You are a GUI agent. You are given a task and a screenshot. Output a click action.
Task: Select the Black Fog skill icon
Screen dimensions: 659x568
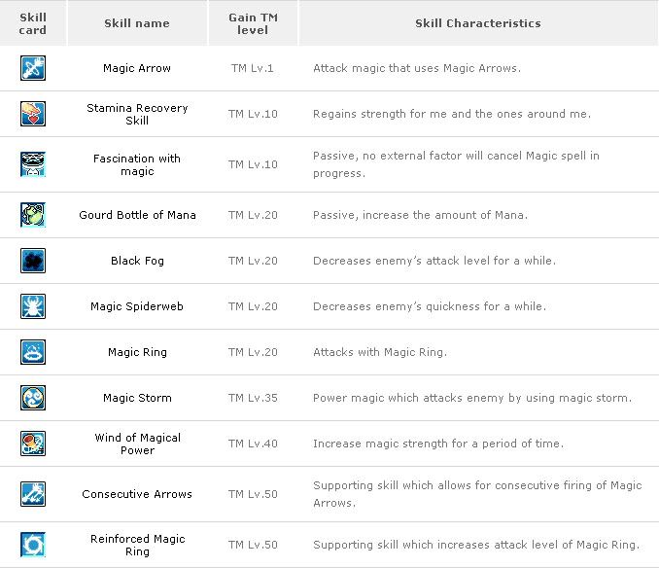[x=33, y=261]
